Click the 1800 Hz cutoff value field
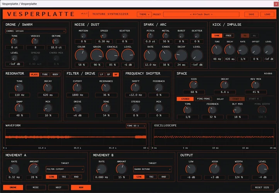Image resolution: width=279 pixels, height=193 pixels. [78, 95]
